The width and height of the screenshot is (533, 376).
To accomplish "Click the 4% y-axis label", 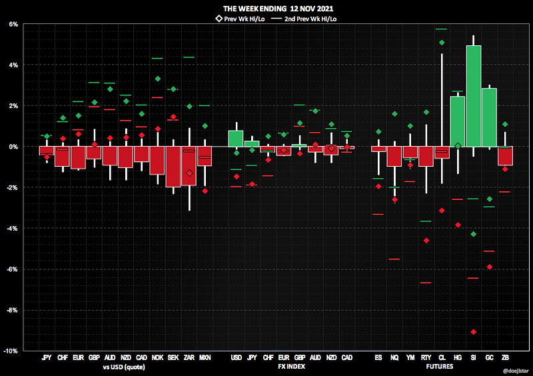I will (x=13, y=65).
